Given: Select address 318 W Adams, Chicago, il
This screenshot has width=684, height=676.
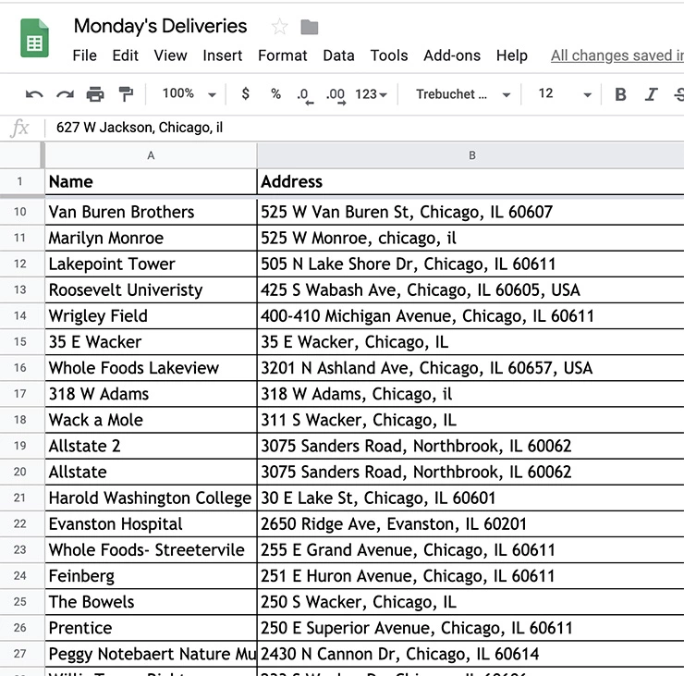Looking at the screenshot, I should click(470, 394).
